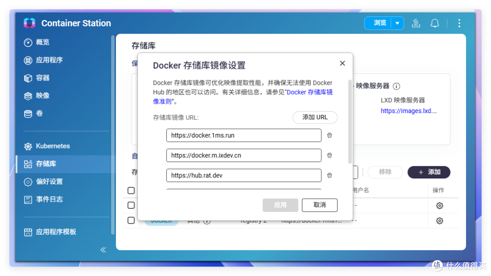Image resolution: width=491 pixels, height=276 pixels.
Task: Show info for 映像服务器 image server
Action: click(x=396, y=86)
